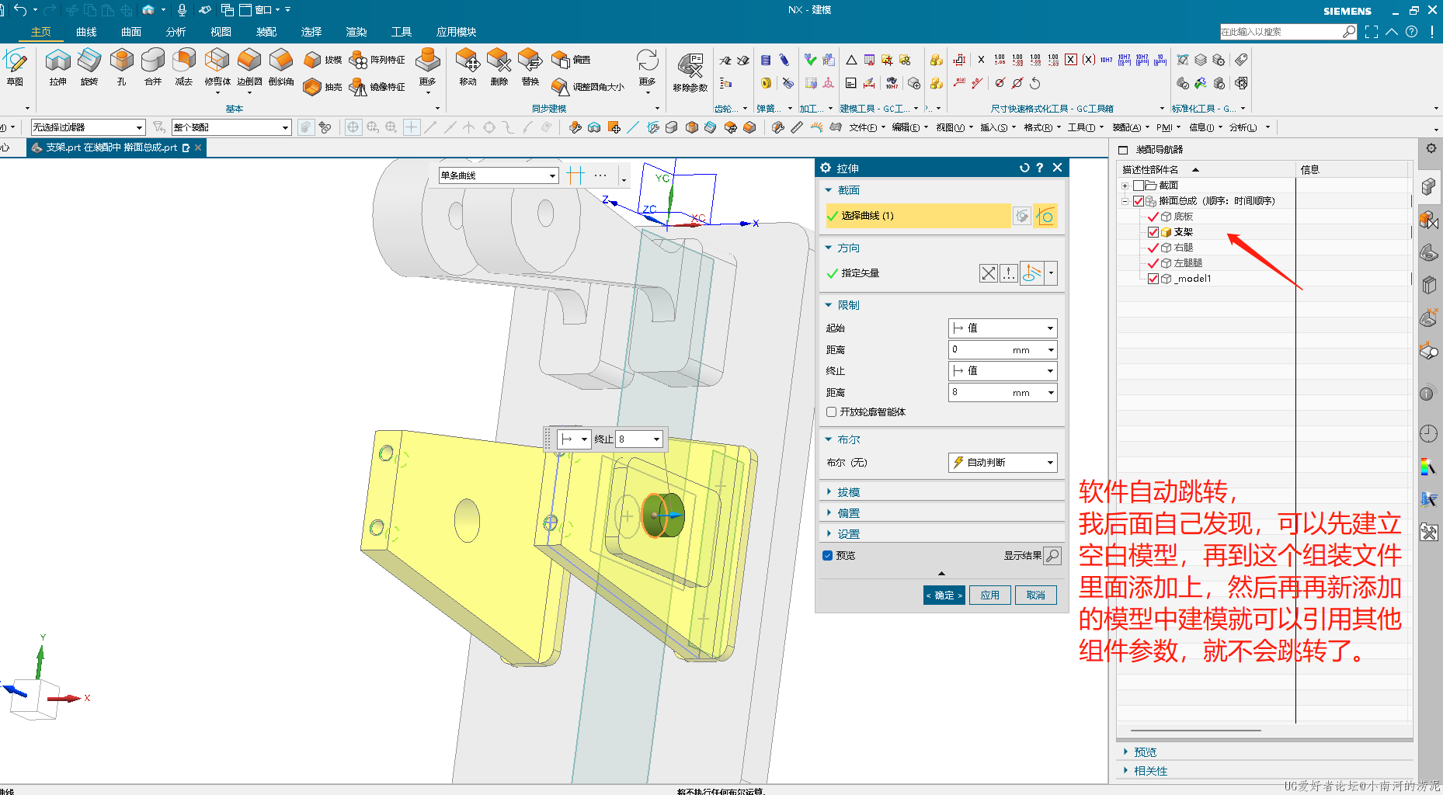
Task: Open help in the 拉伸 dialog
Action: [1040, 168]
